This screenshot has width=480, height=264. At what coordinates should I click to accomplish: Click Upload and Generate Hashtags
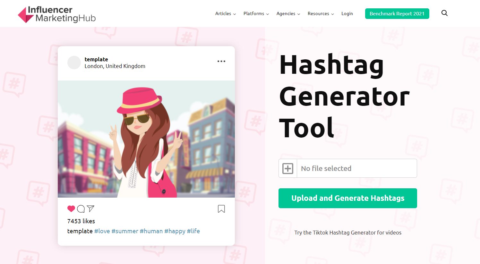point(348,198)
